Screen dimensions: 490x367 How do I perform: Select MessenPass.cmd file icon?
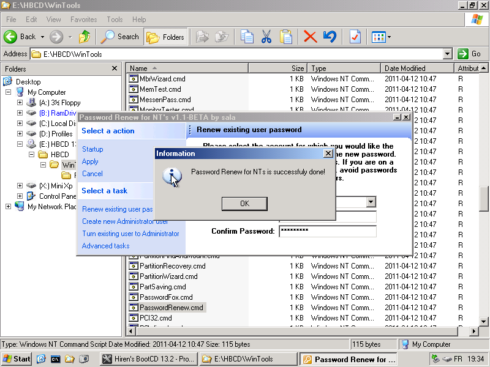(134, 100)
